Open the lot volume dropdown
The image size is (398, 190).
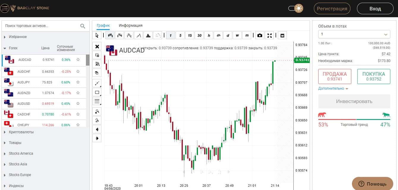(x=354, y=34)
